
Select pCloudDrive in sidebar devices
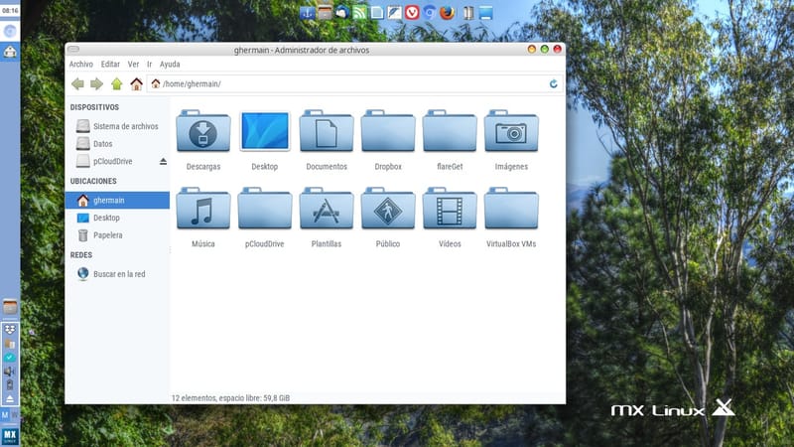[112, 161]
